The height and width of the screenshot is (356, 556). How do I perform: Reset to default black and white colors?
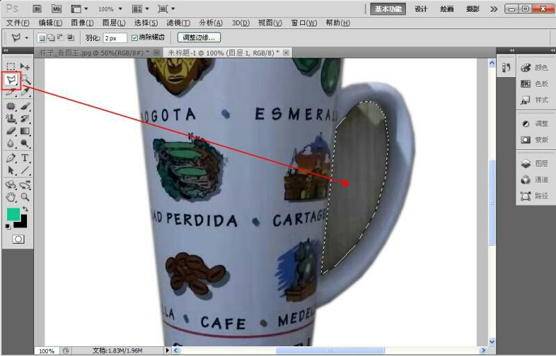click(8, 227)
